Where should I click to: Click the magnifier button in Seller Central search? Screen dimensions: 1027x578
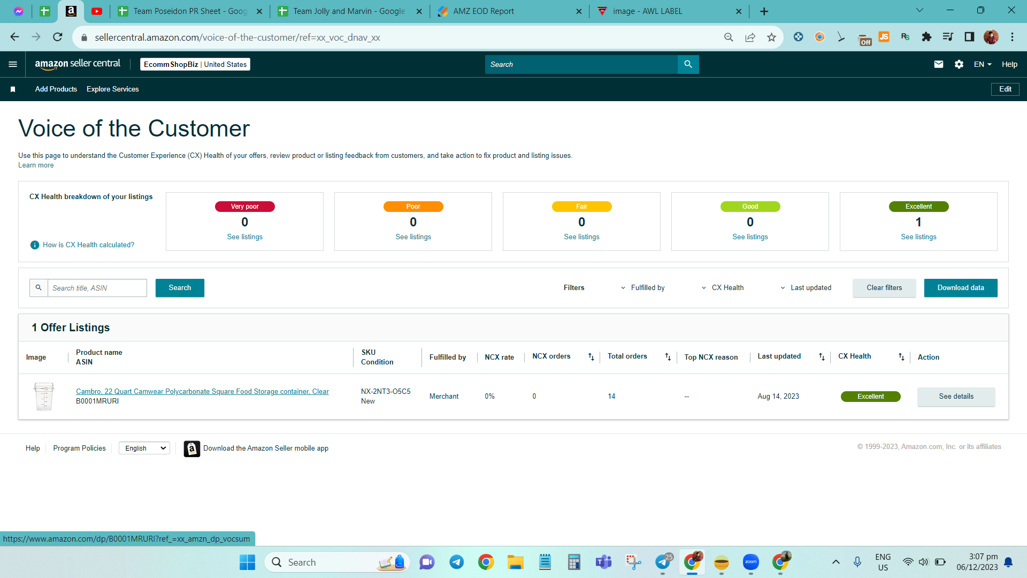coord(688,64)
